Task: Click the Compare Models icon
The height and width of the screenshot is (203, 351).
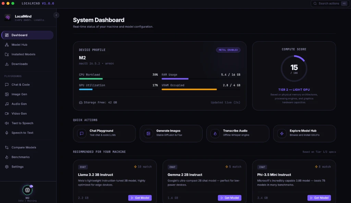Action: tap(7, 147)
